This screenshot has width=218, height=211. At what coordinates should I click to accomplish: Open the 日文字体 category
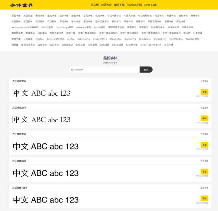coord(198,33)
